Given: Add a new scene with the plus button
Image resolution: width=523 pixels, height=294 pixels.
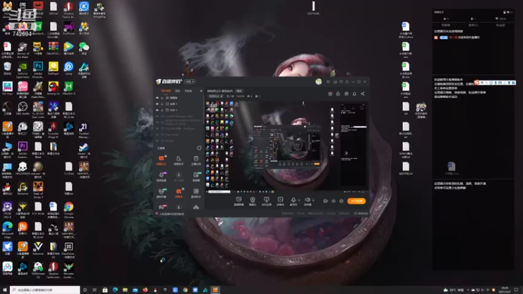Looking at the screenshot, I should pos(201,91).
